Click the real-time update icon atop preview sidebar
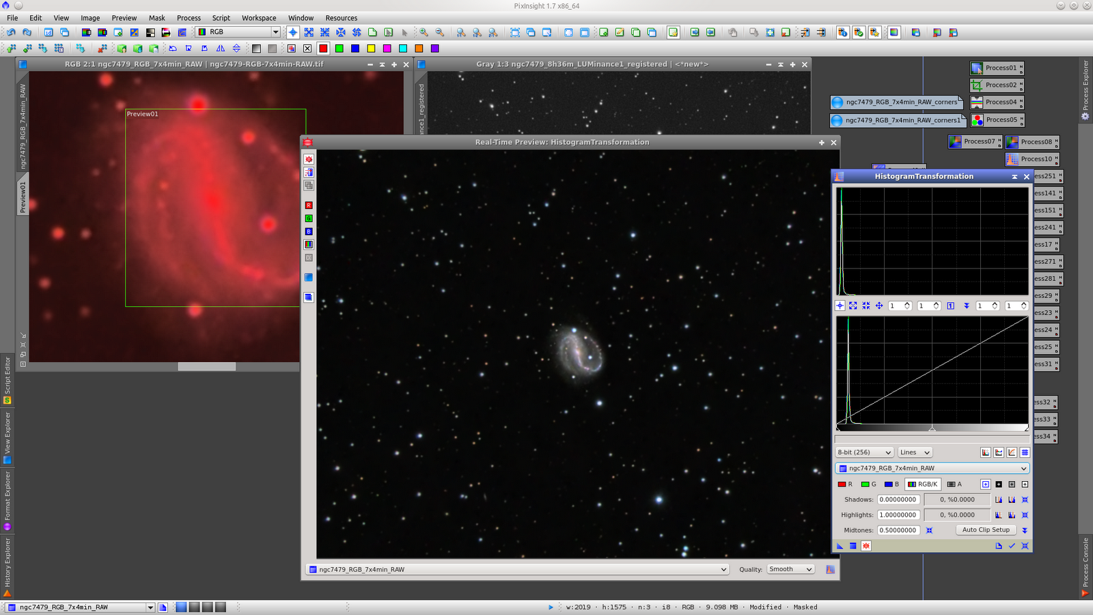This screenshot has width=1093, height=615. (309, 159)
